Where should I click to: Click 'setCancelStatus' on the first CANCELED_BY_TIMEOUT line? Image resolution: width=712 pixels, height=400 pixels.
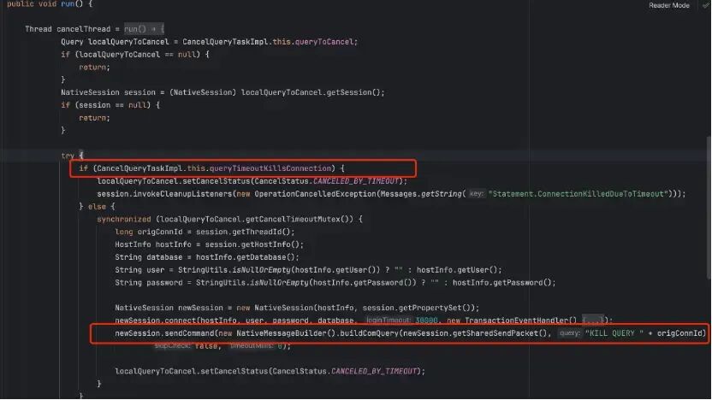(217, 181)
